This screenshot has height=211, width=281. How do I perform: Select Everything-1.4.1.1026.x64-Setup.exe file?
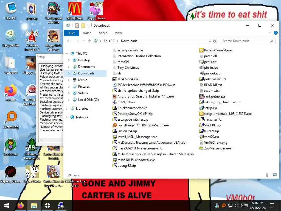[141, 125]
